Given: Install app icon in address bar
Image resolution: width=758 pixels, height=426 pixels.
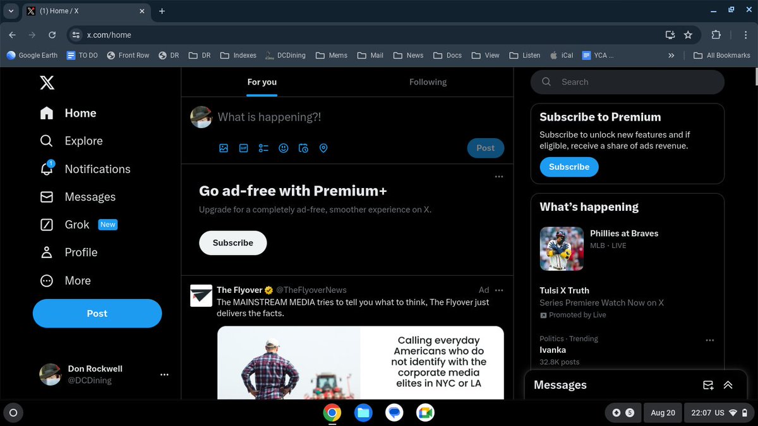Looking at the screenshot, I should [x=670, y=35].
